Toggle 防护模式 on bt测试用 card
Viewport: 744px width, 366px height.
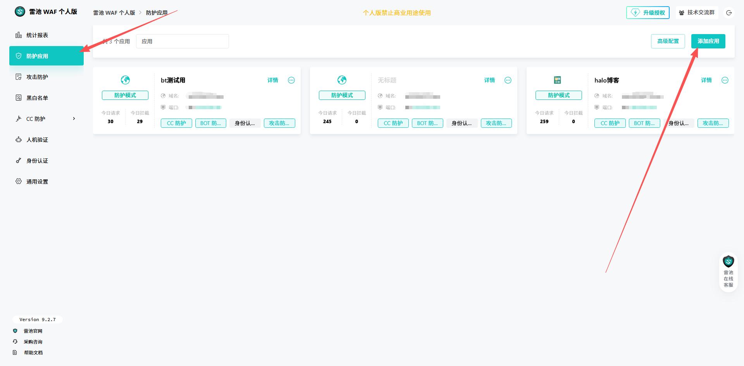point(125,95)
